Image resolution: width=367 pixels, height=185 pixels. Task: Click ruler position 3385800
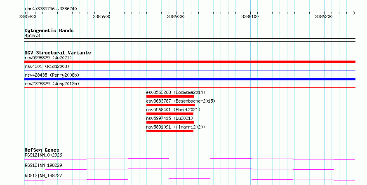(27, 16)
